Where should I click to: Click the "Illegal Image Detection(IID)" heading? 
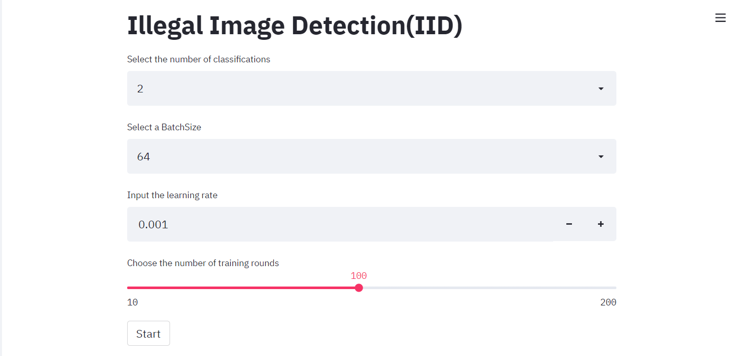(295, 26)
